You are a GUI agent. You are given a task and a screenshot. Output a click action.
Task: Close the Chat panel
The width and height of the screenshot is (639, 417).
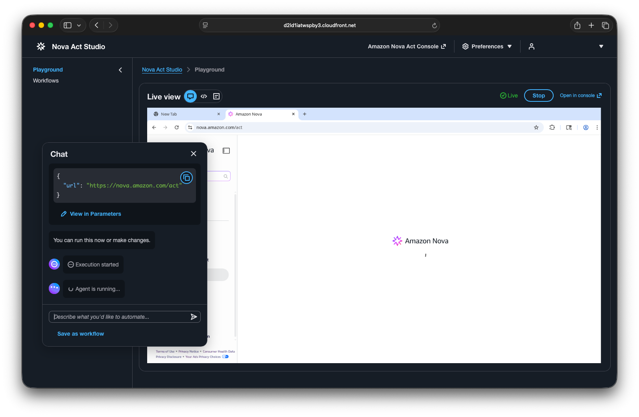click(x=194, y=154)
